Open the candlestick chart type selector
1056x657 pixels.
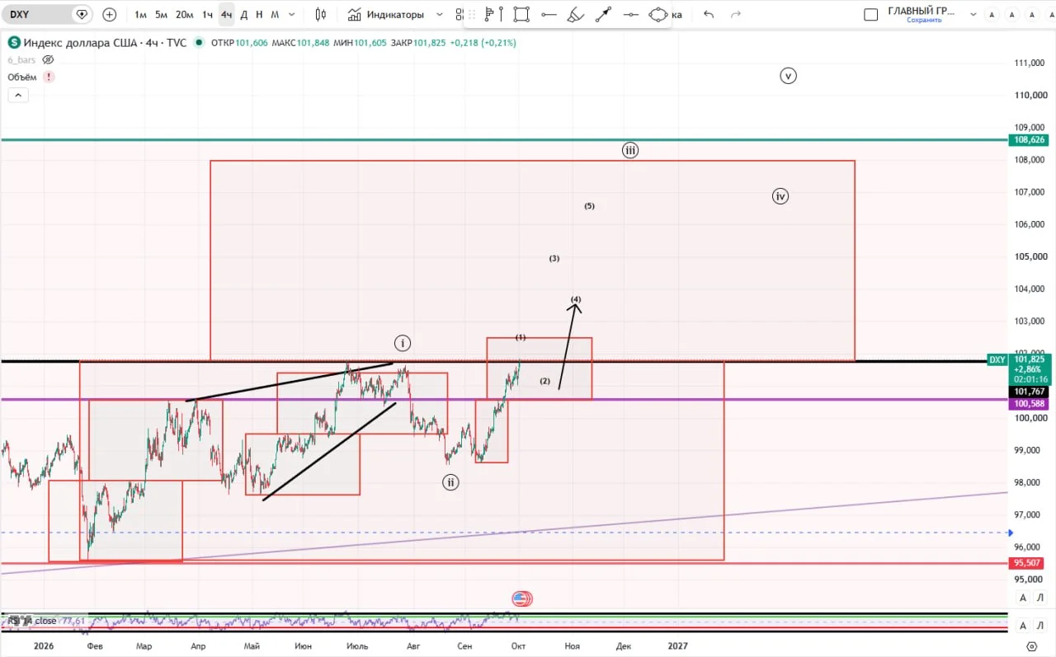[x=321, y=14]
